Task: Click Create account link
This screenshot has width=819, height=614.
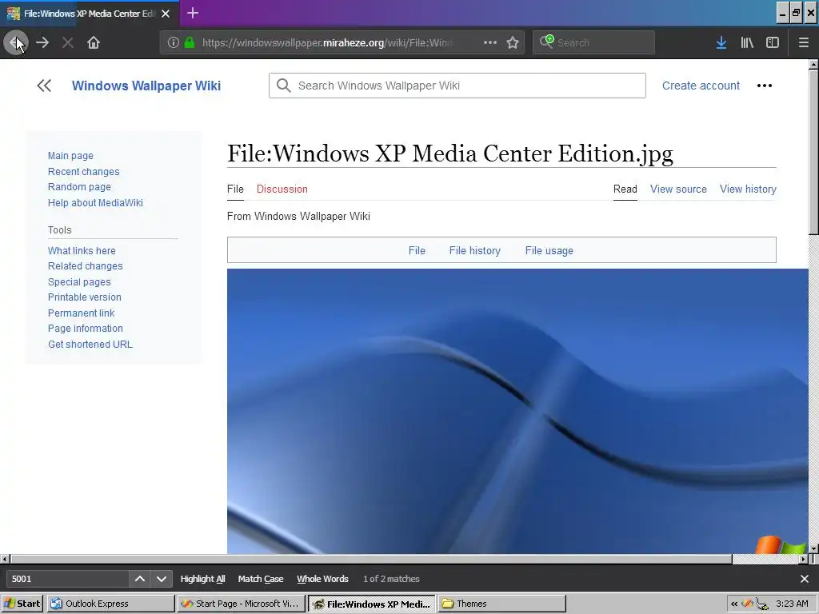Action: click(701, 86)
